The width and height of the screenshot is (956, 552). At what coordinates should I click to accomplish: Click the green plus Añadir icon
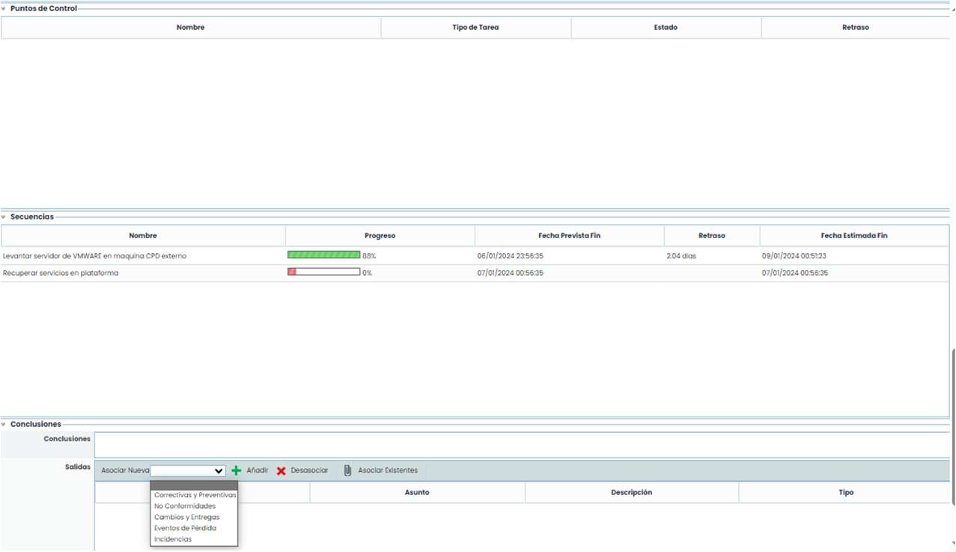pyautogui.click(x=237, y=470)
